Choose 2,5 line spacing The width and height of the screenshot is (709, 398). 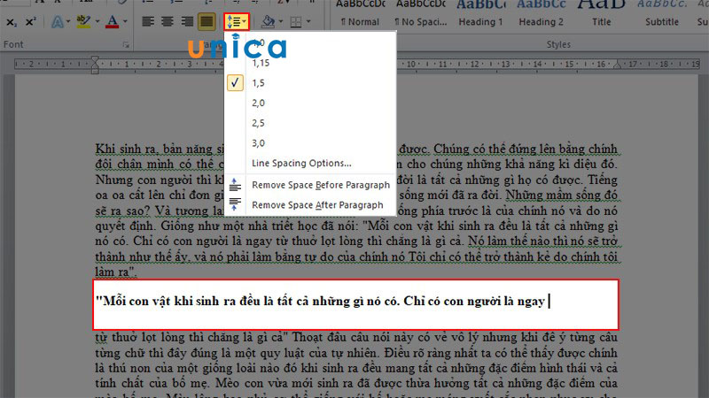(310, 123)
